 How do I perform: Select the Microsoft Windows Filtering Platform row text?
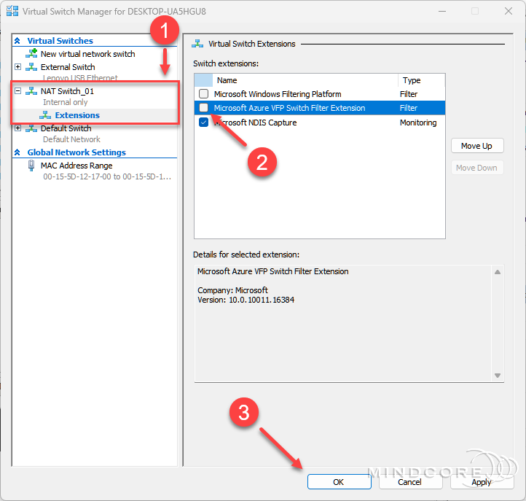pos(278,94)
